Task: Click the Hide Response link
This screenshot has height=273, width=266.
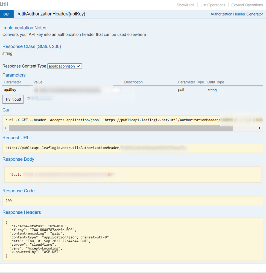Action: tap(39, 98)
